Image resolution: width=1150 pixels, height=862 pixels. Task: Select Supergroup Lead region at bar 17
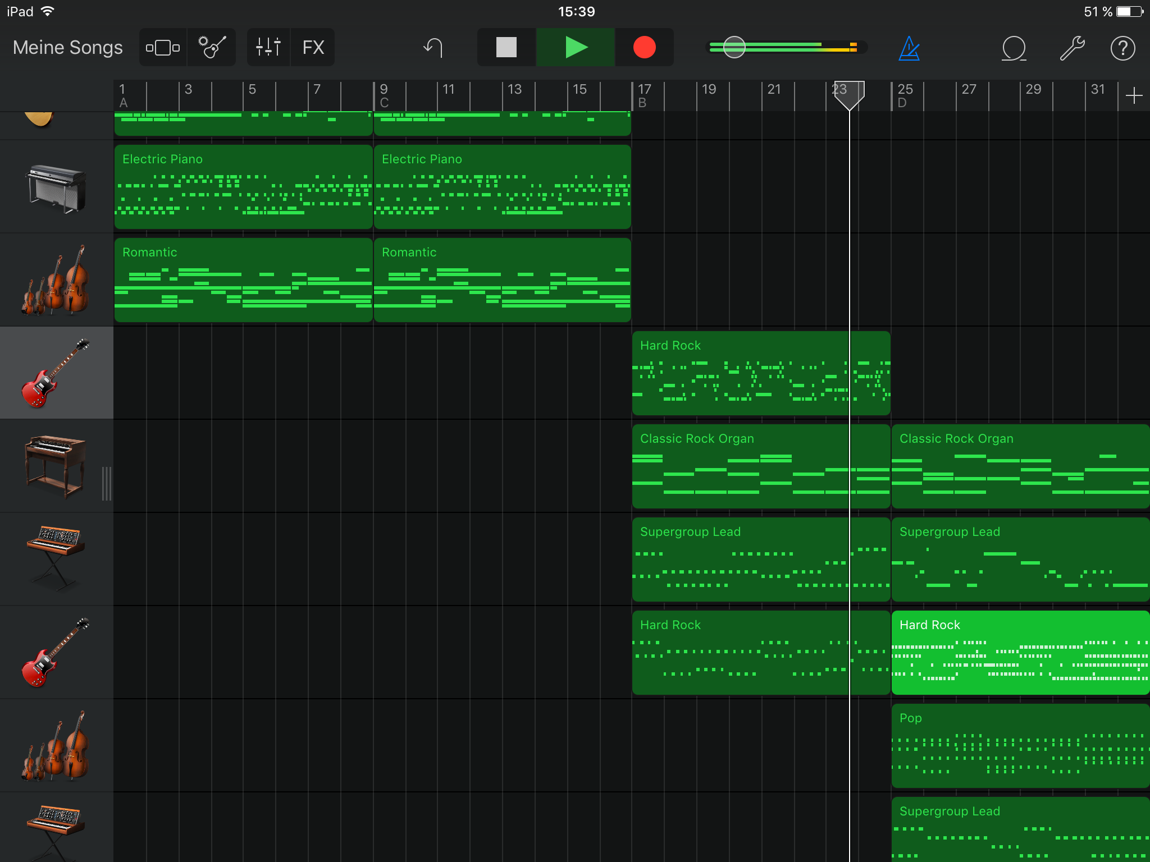(x=761, y=560)
